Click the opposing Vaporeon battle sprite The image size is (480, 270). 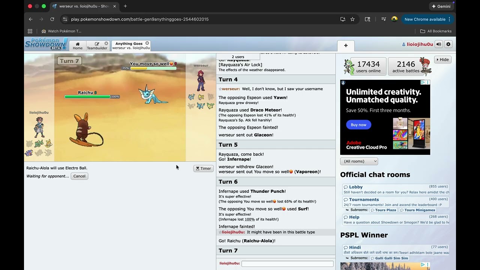pos(153,94)
